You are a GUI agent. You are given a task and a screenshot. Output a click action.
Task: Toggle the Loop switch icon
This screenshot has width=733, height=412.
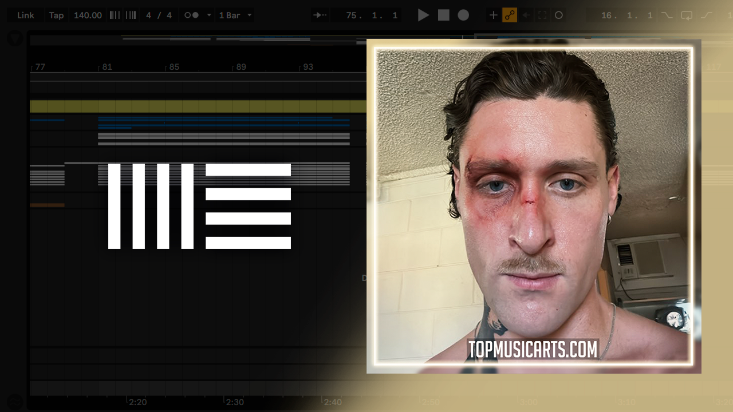686,15
